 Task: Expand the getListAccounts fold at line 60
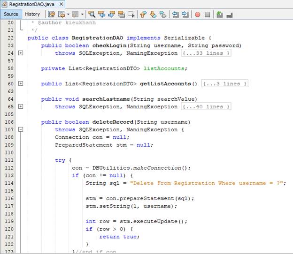(x=21, y=83)
